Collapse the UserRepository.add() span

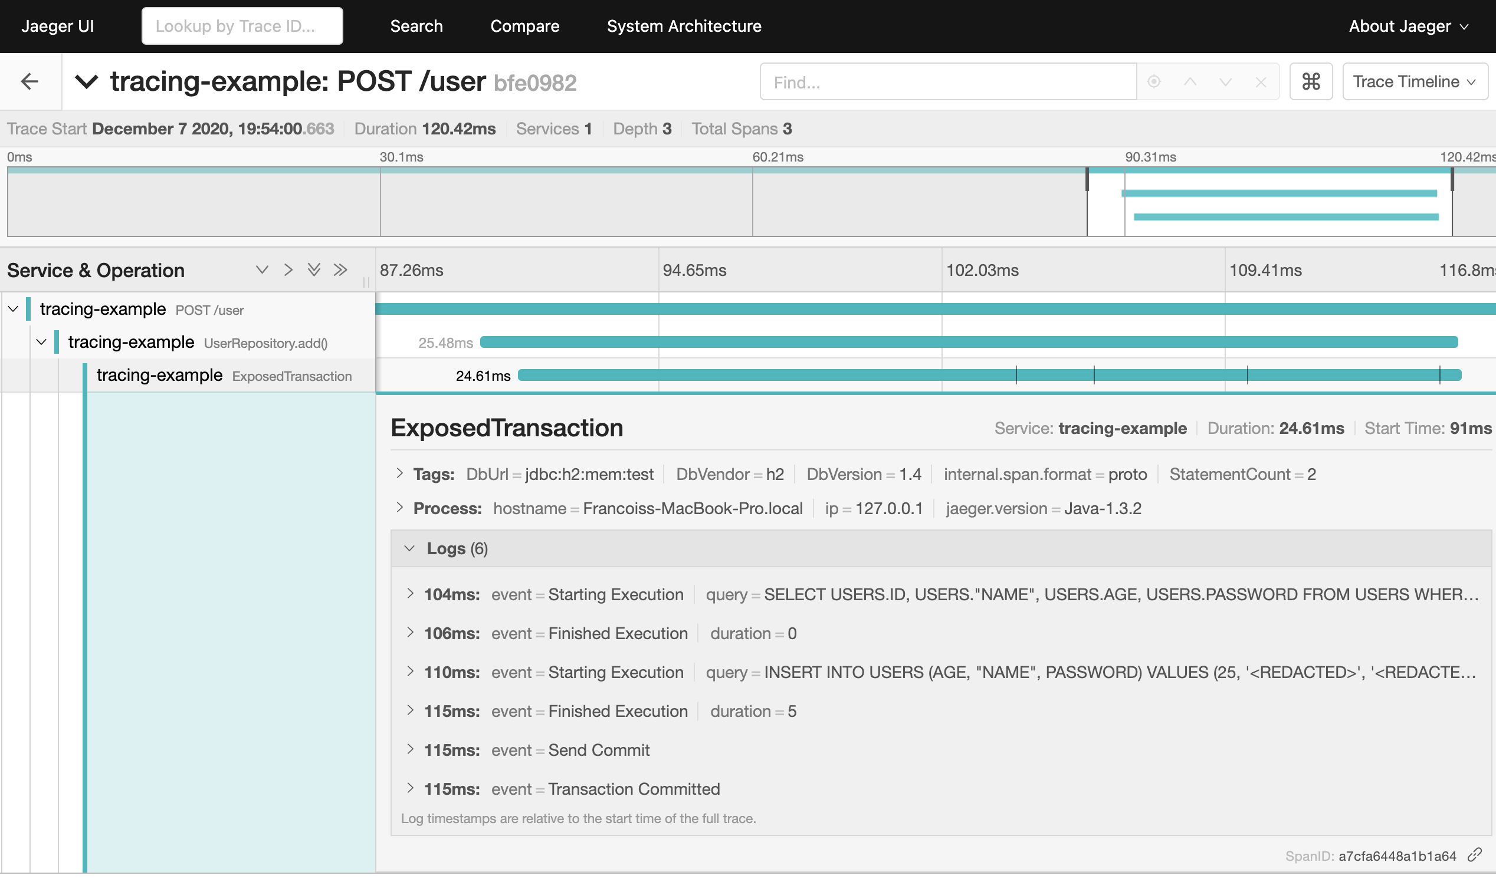42,343
